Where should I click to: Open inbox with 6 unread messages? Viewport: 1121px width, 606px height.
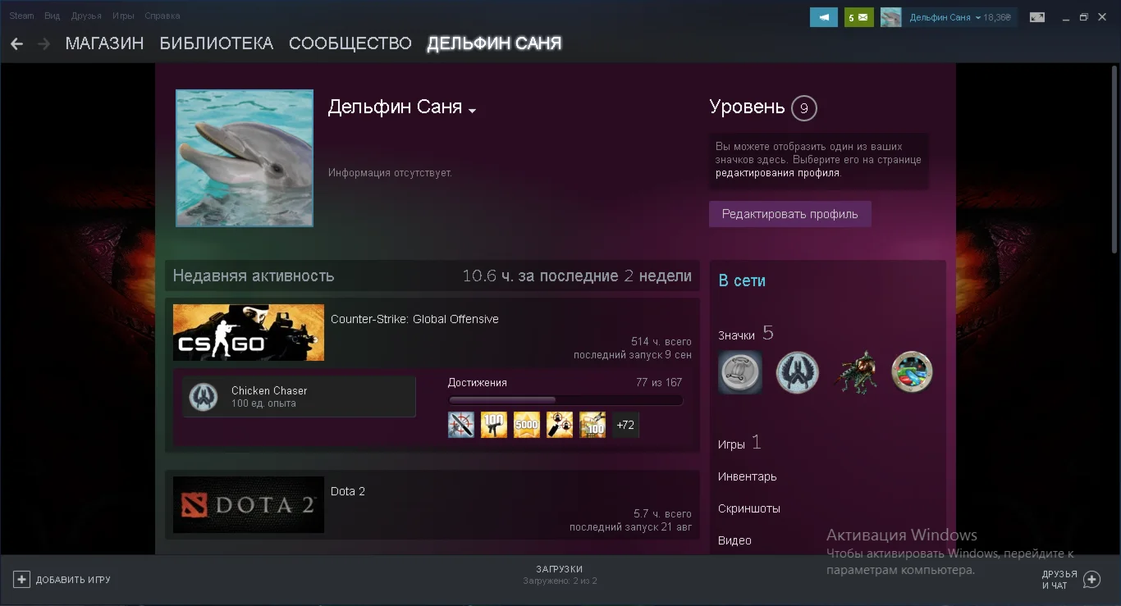858,16
